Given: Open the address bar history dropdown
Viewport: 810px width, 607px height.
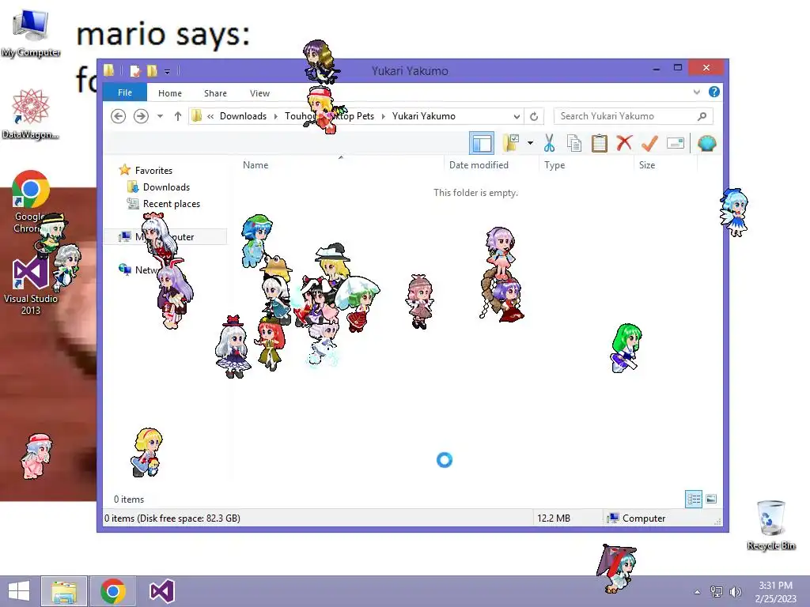Looking at the screenshot, I should tap(516, 116).
